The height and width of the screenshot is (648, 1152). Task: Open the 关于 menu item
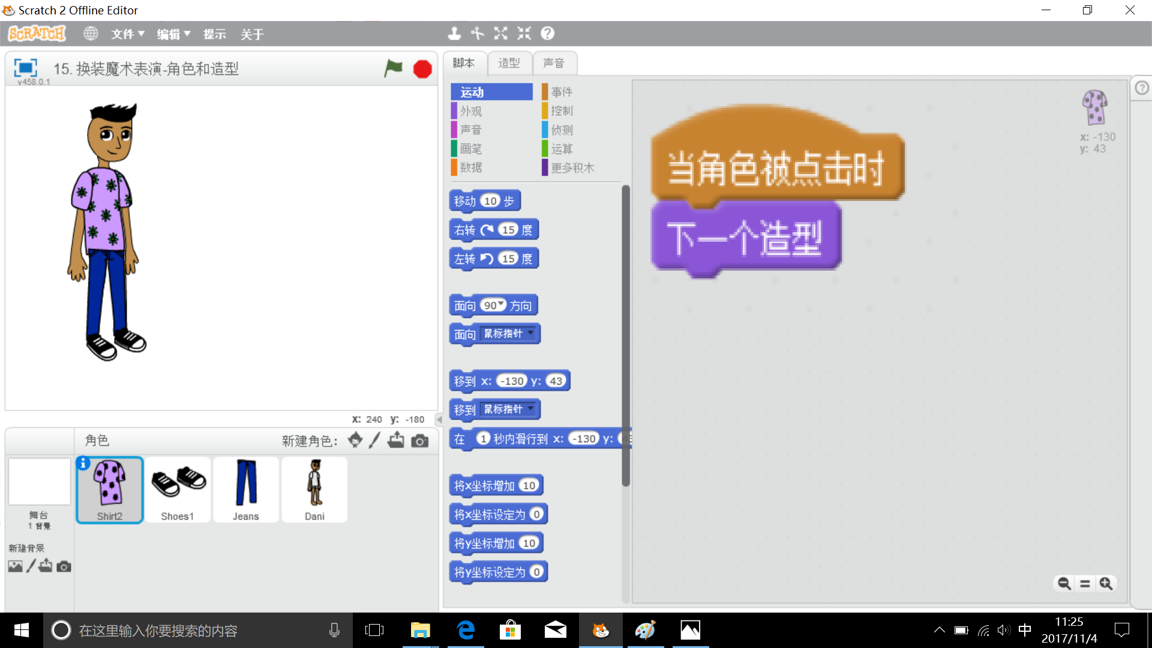[x=252, y=34]
